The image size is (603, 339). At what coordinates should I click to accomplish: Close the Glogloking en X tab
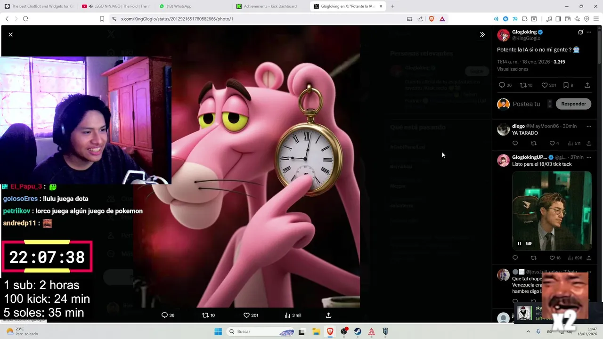(381, 6)
